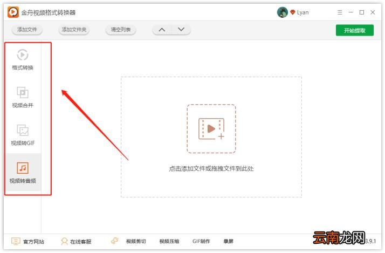Open 录屏 tool
The height and width of the screenshot is (253, 385).
(228, 241)
